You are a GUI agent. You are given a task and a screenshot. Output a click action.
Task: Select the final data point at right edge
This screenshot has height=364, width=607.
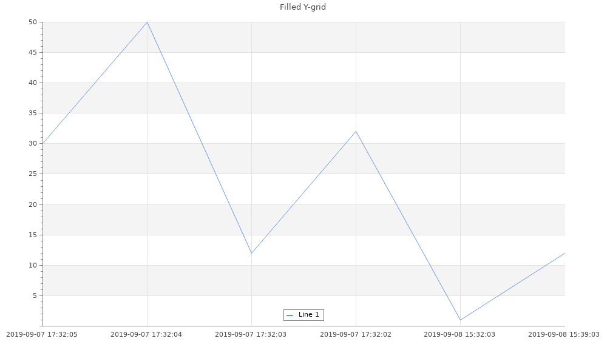pyautogui.click(x=565, y=253)
